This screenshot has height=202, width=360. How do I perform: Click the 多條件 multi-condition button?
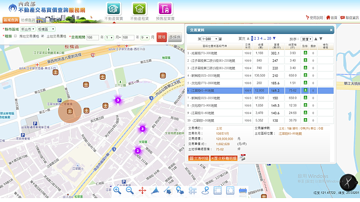[175, 37]
